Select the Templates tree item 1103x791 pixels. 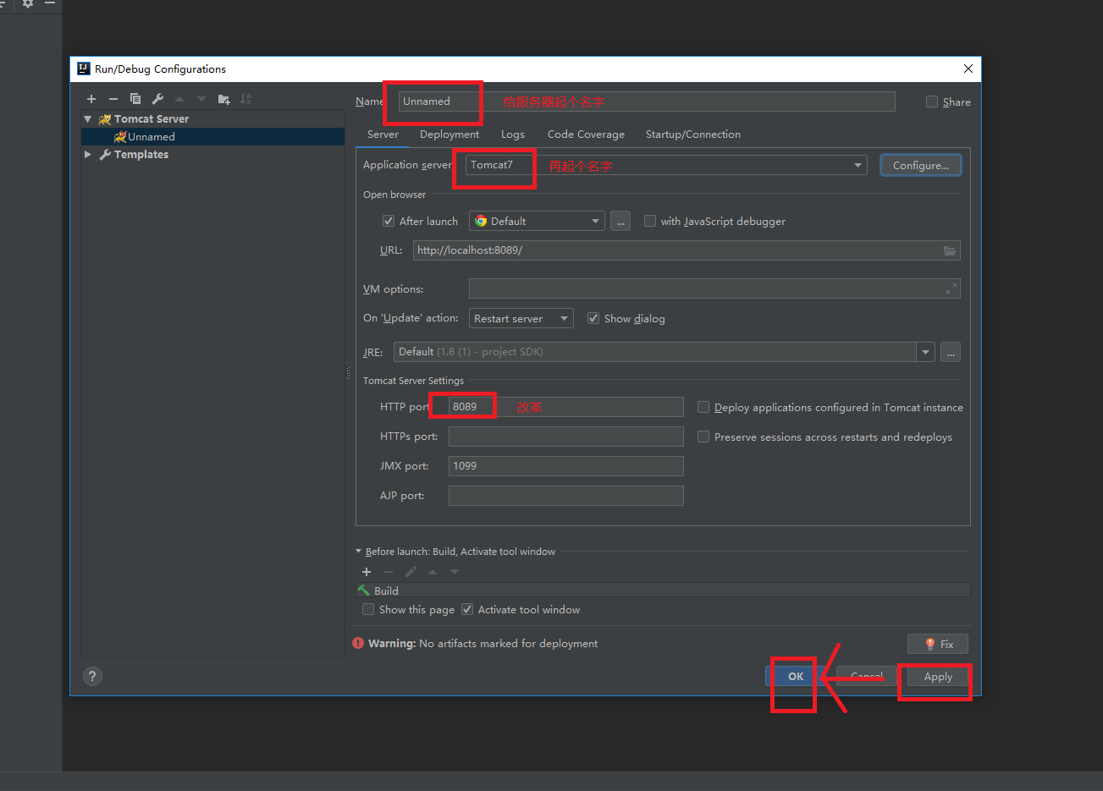(213, 155)
